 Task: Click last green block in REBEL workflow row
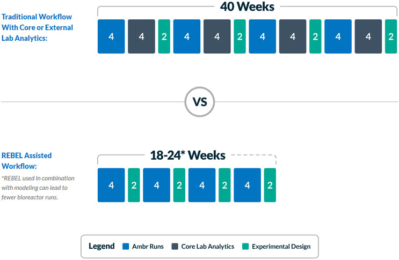click(270, 185)
